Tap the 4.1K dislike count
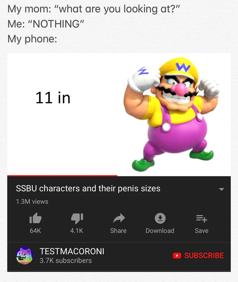This screenshot has width=238, height=282. point(77,230)
